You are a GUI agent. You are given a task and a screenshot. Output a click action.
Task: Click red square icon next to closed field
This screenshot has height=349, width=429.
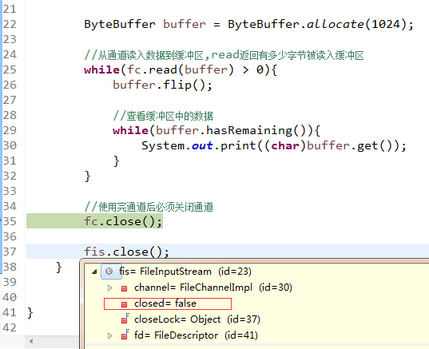[x=124, y=304]
